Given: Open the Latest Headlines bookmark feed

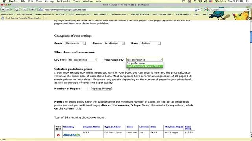Looking at the screenshot, I should pos(44,14).
